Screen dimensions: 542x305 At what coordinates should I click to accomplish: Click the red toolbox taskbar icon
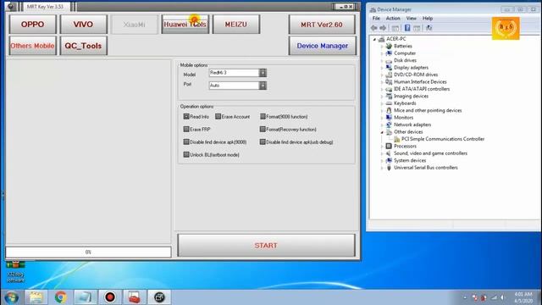coord(135,297)
